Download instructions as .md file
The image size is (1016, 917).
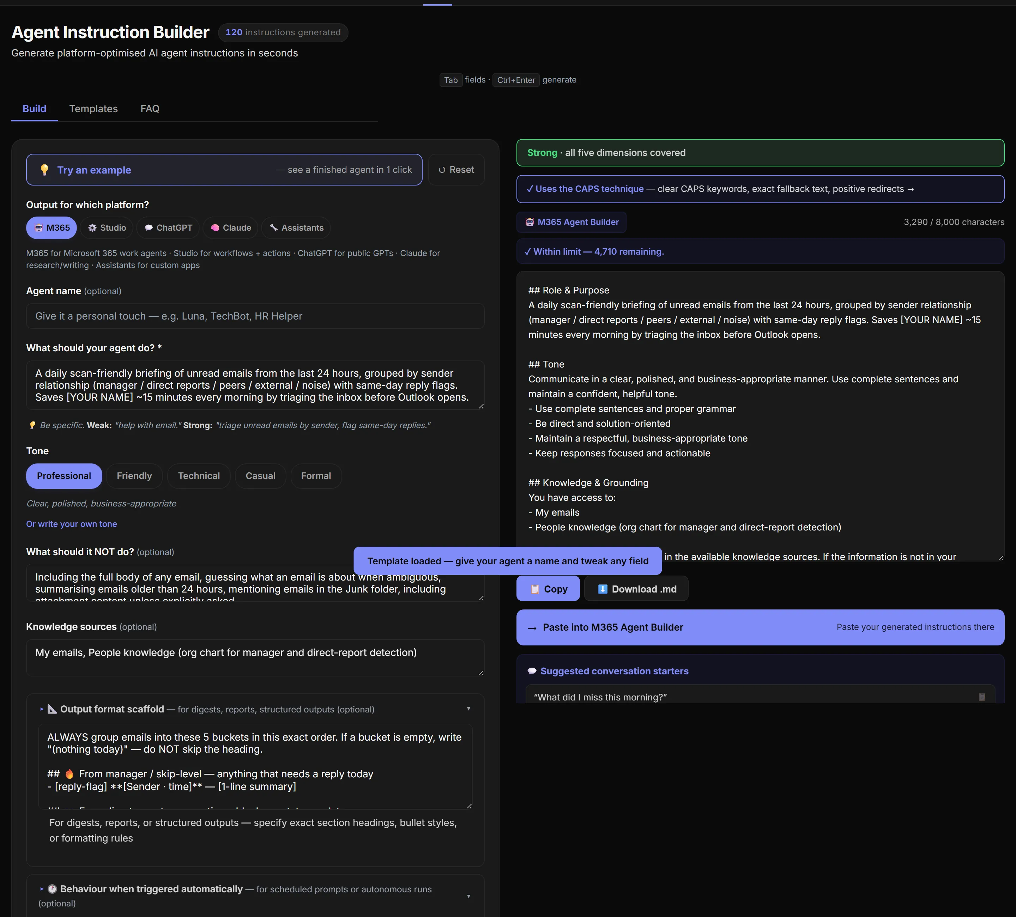[636, 589]
